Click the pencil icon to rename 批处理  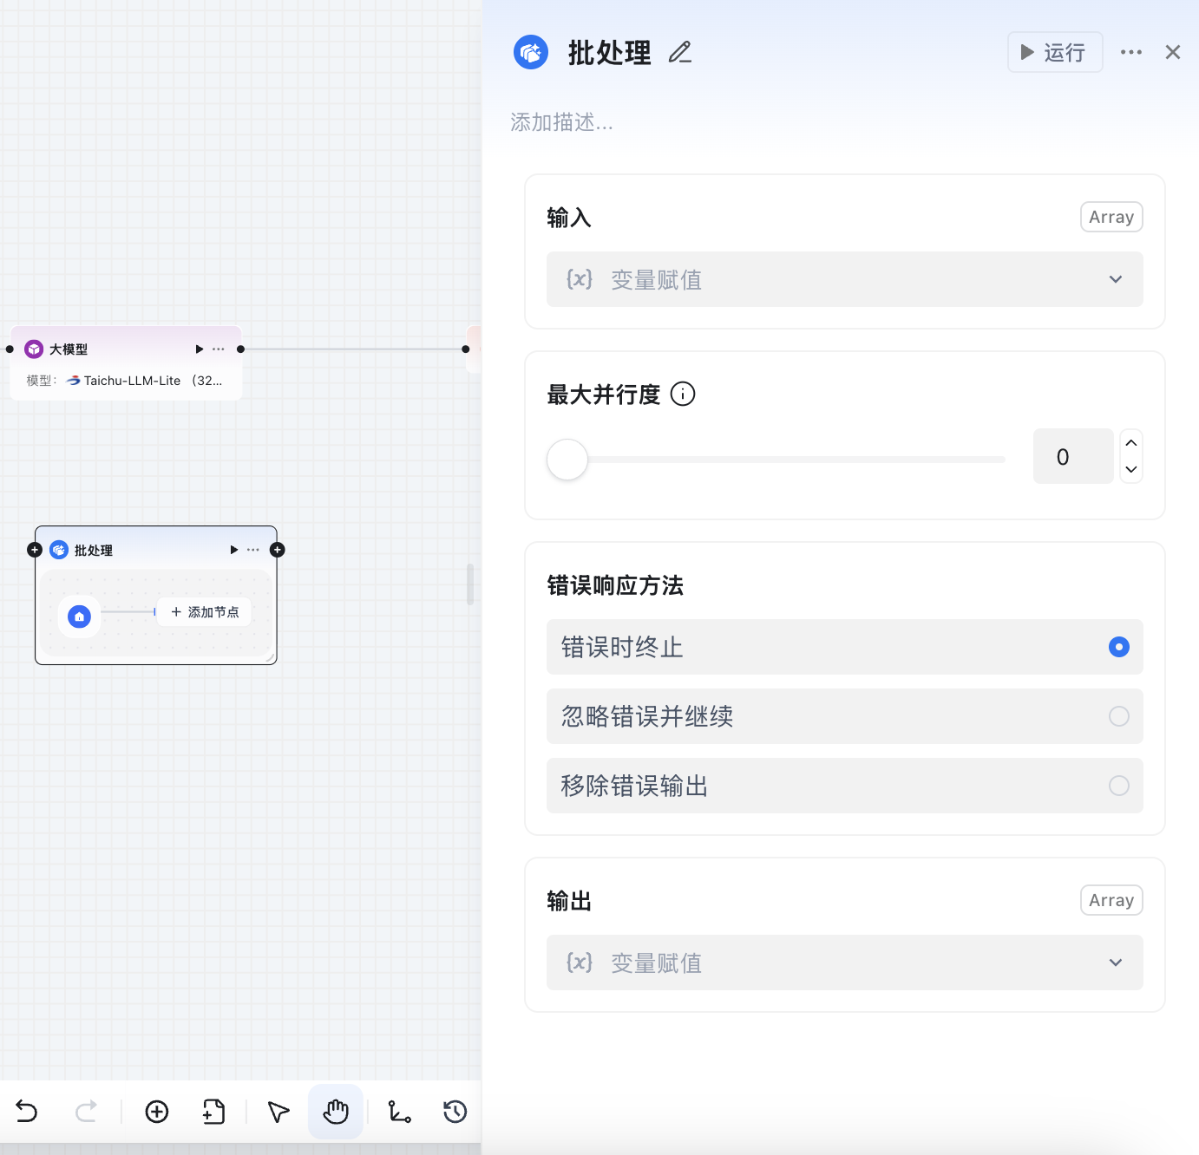click(680, 53)
